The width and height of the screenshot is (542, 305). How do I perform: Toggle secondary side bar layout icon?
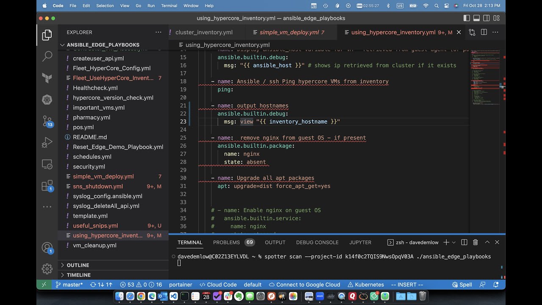[x=487, y=18]
